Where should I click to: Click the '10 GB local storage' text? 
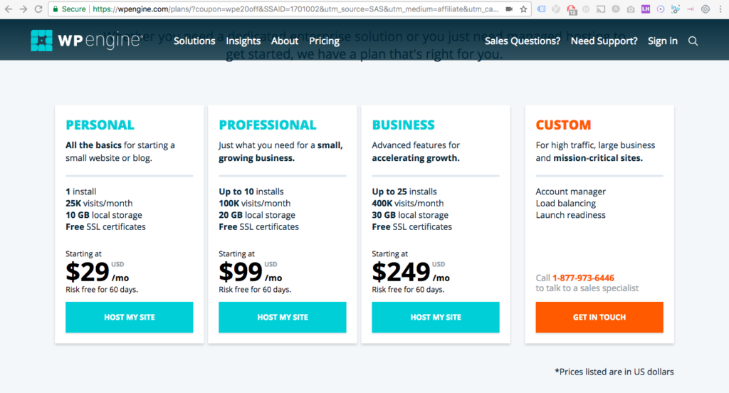coord(104,215)
